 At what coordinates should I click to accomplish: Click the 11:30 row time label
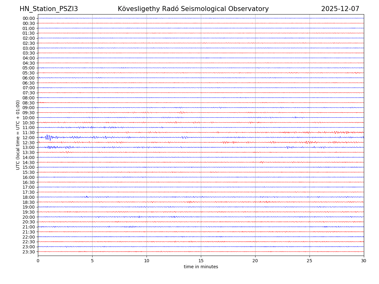click(x=28, y=133)
